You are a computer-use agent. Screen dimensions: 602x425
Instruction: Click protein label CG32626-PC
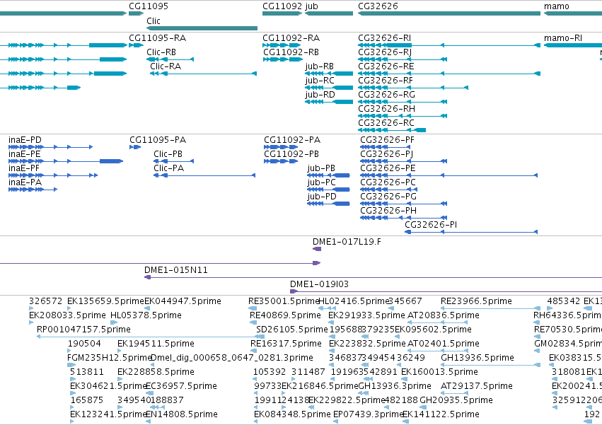pos(388,182)
